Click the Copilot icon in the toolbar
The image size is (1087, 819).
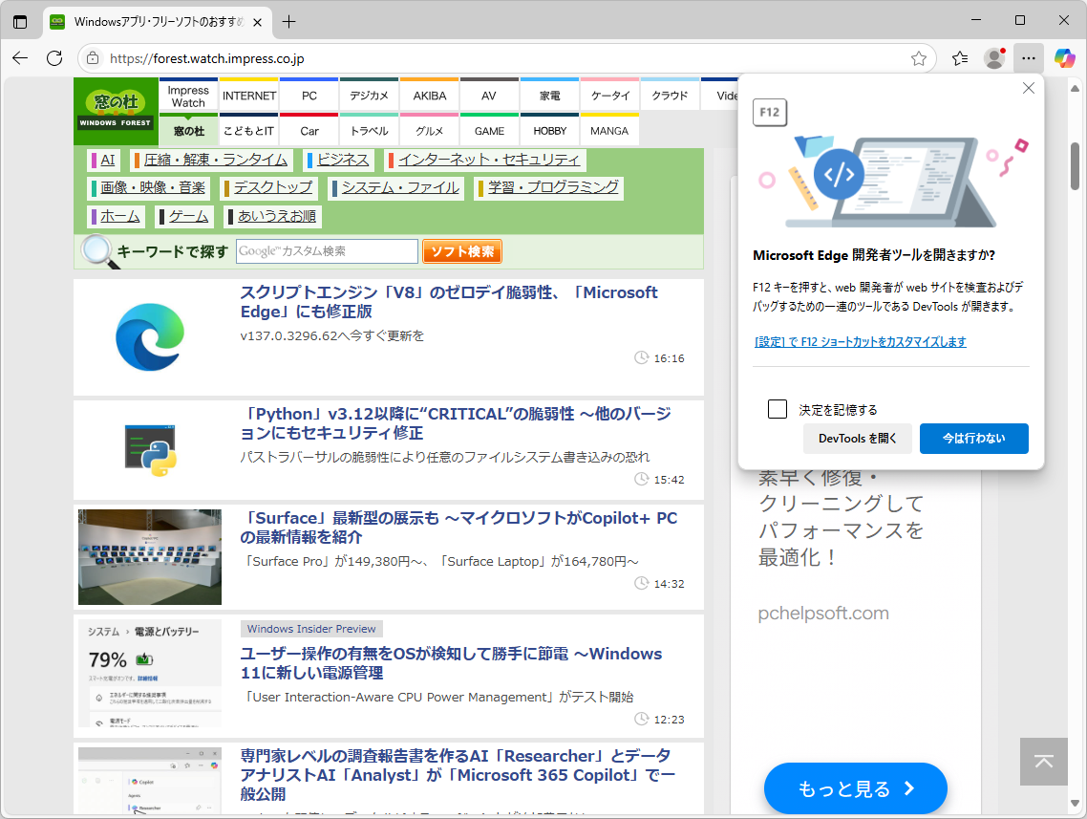(1063, 58)
